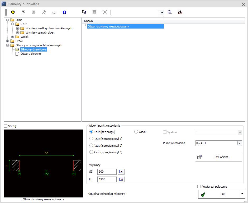Collapse the Okna tree node

coord(7,20)
